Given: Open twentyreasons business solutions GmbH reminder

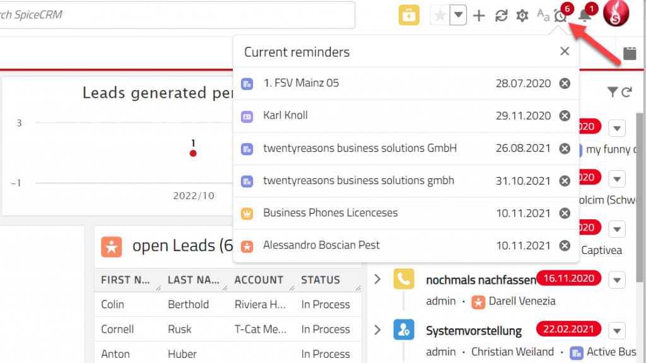Looking at the screenshot, I should pos(360,148).
